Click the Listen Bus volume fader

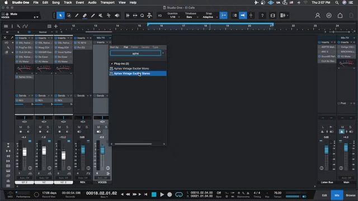[327, 150]
